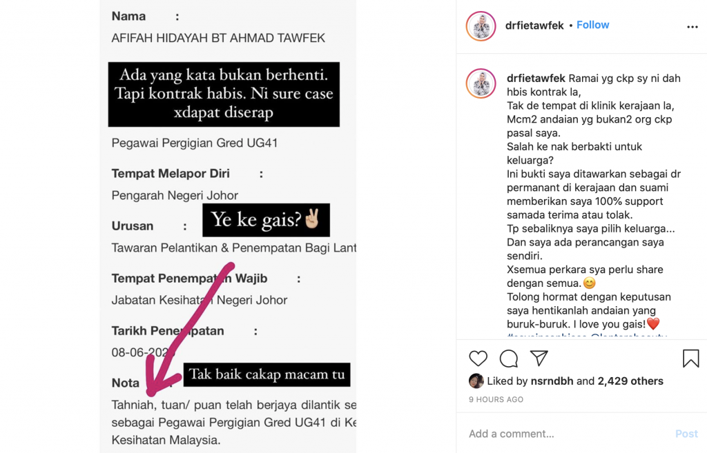707x453 pixels.
Task: Click the caption author avatar
Action: coord(481,83)
